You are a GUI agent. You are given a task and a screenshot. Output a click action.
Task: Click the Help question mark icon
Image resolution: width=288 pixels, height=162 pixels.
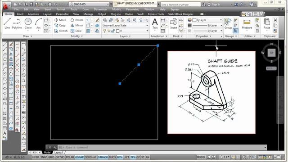pos(252,4)
